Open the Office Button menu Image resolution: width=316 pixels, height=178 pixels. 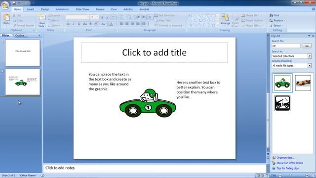click(5, 5)
